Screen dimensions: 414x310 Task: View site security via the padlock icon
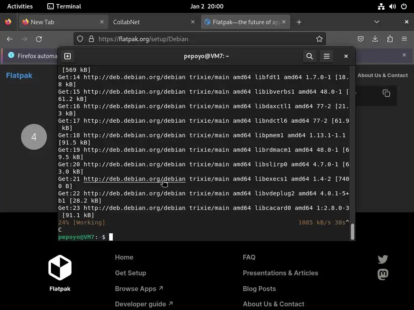click(91, 39)
